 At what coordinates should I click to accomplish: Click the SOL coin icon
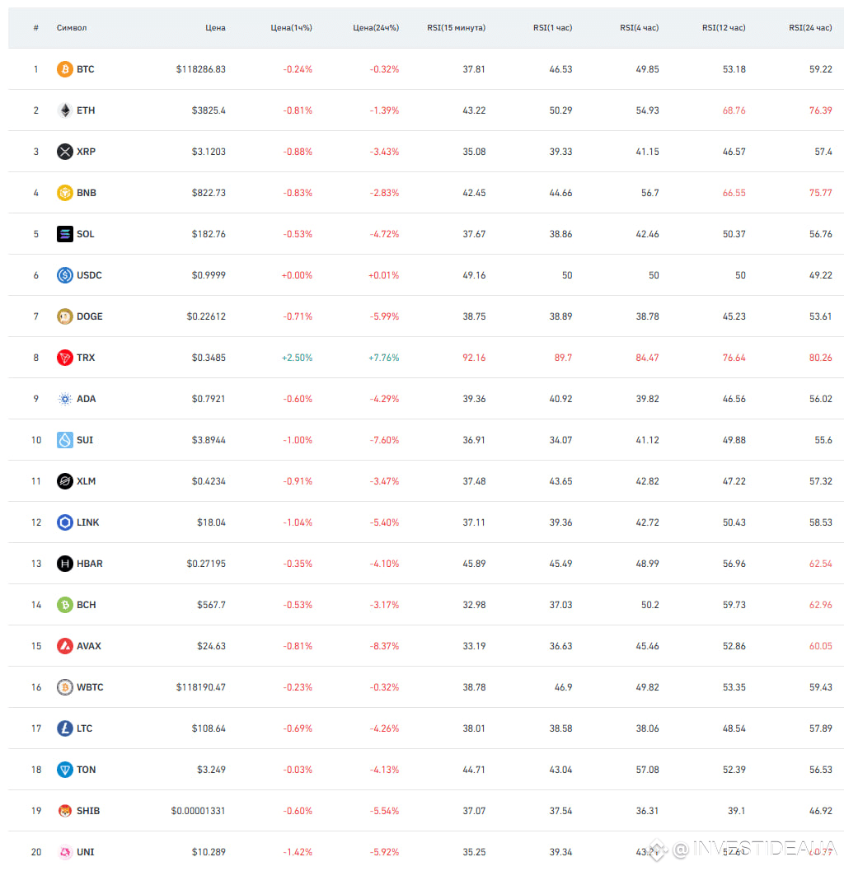point(65,234)
